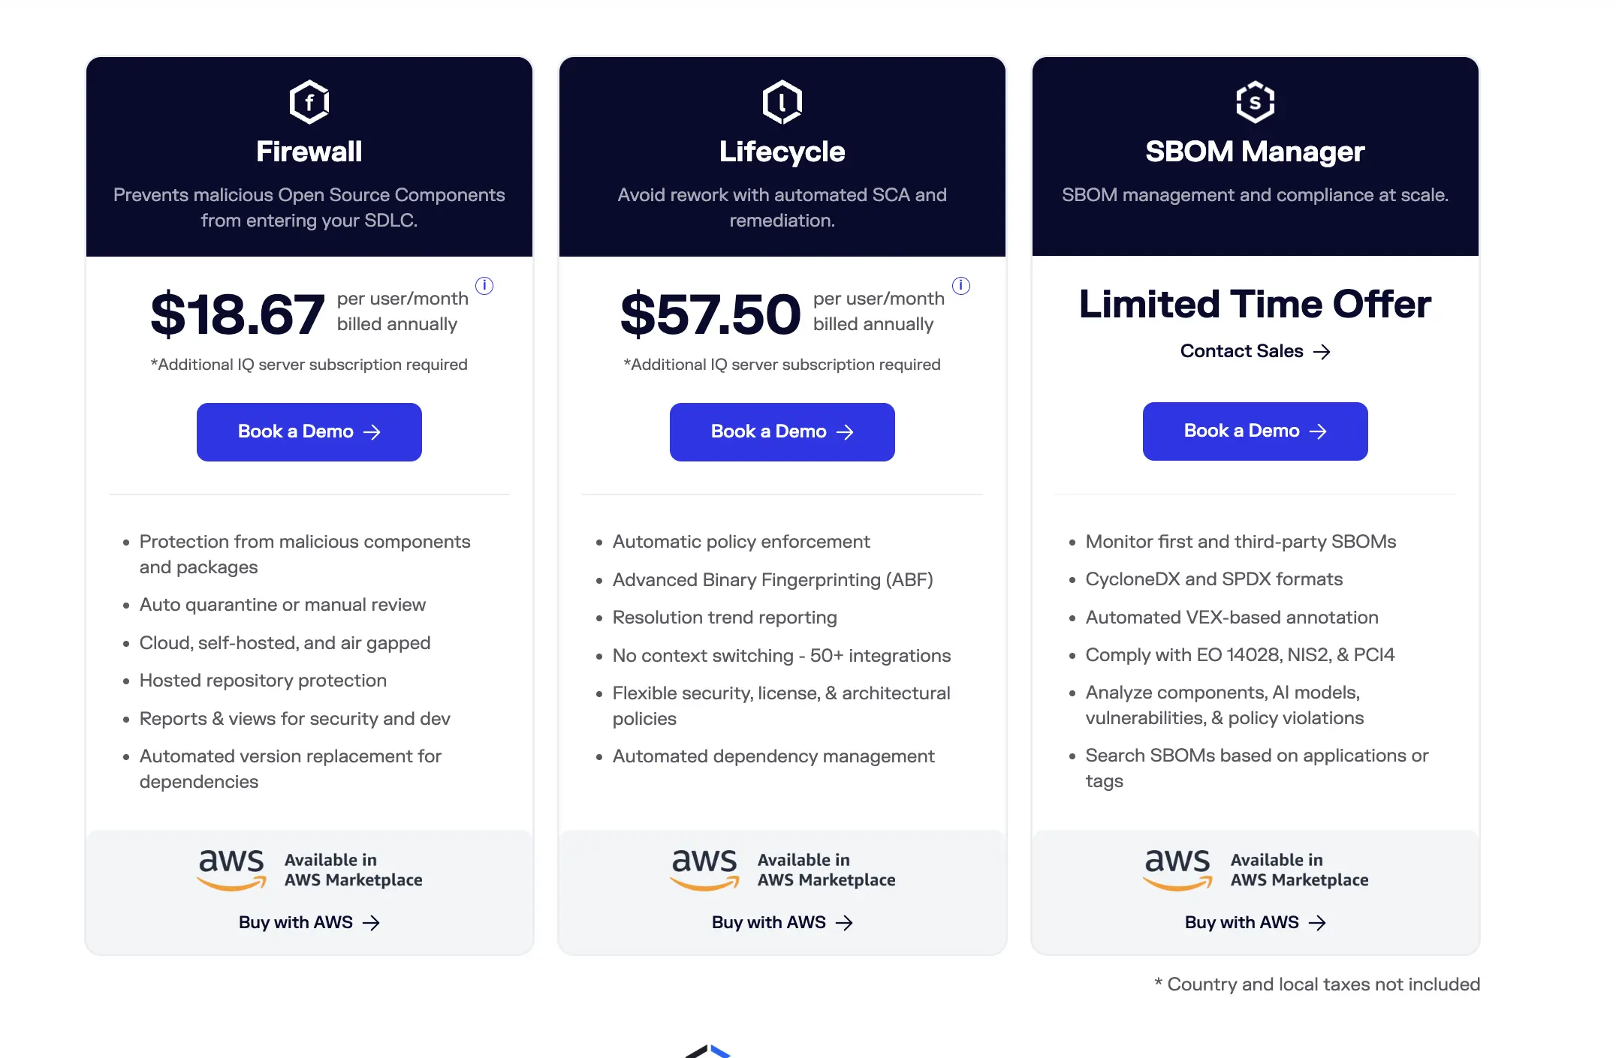The image size is (1616, 1058).
Task: Click the SBOM Manager card title
Action: [1254, 151]
